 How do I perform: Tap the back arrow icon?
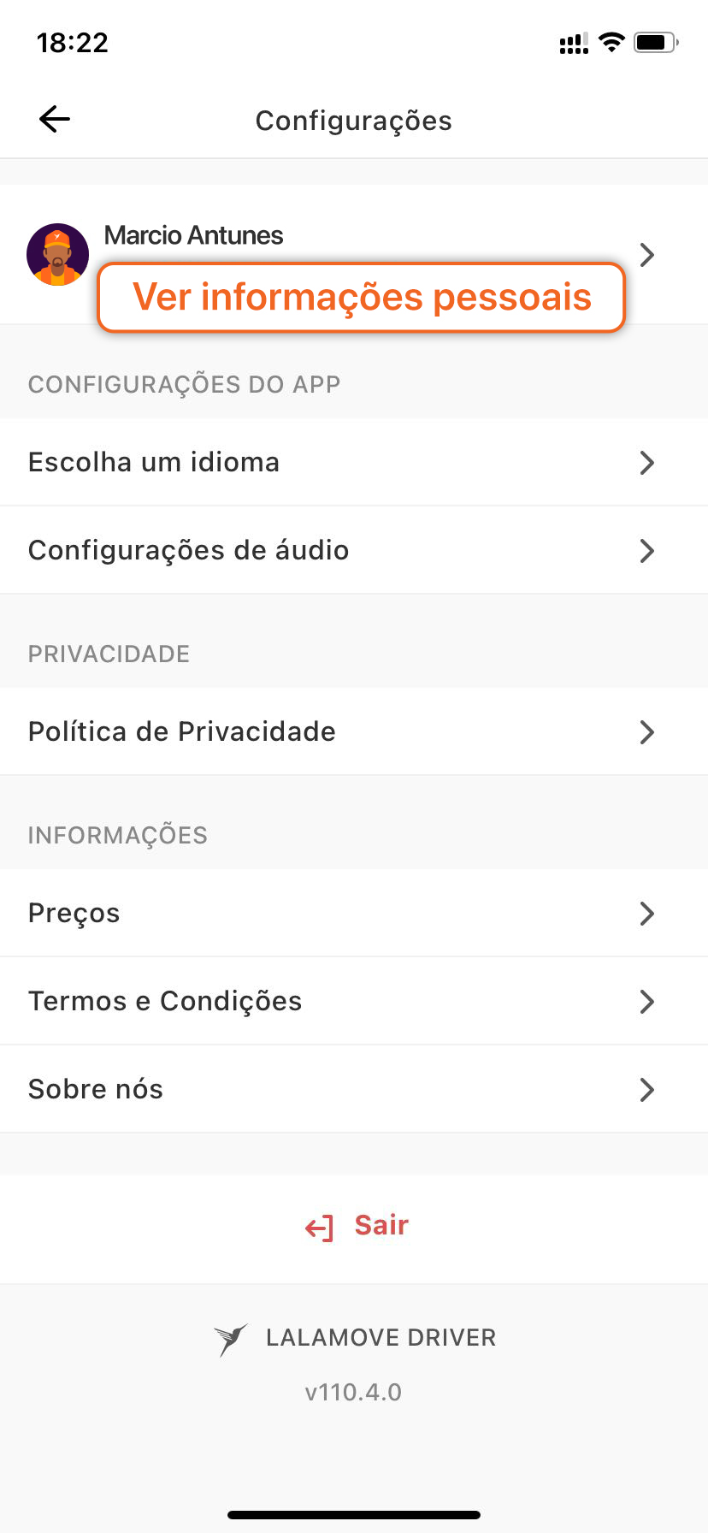55,120
